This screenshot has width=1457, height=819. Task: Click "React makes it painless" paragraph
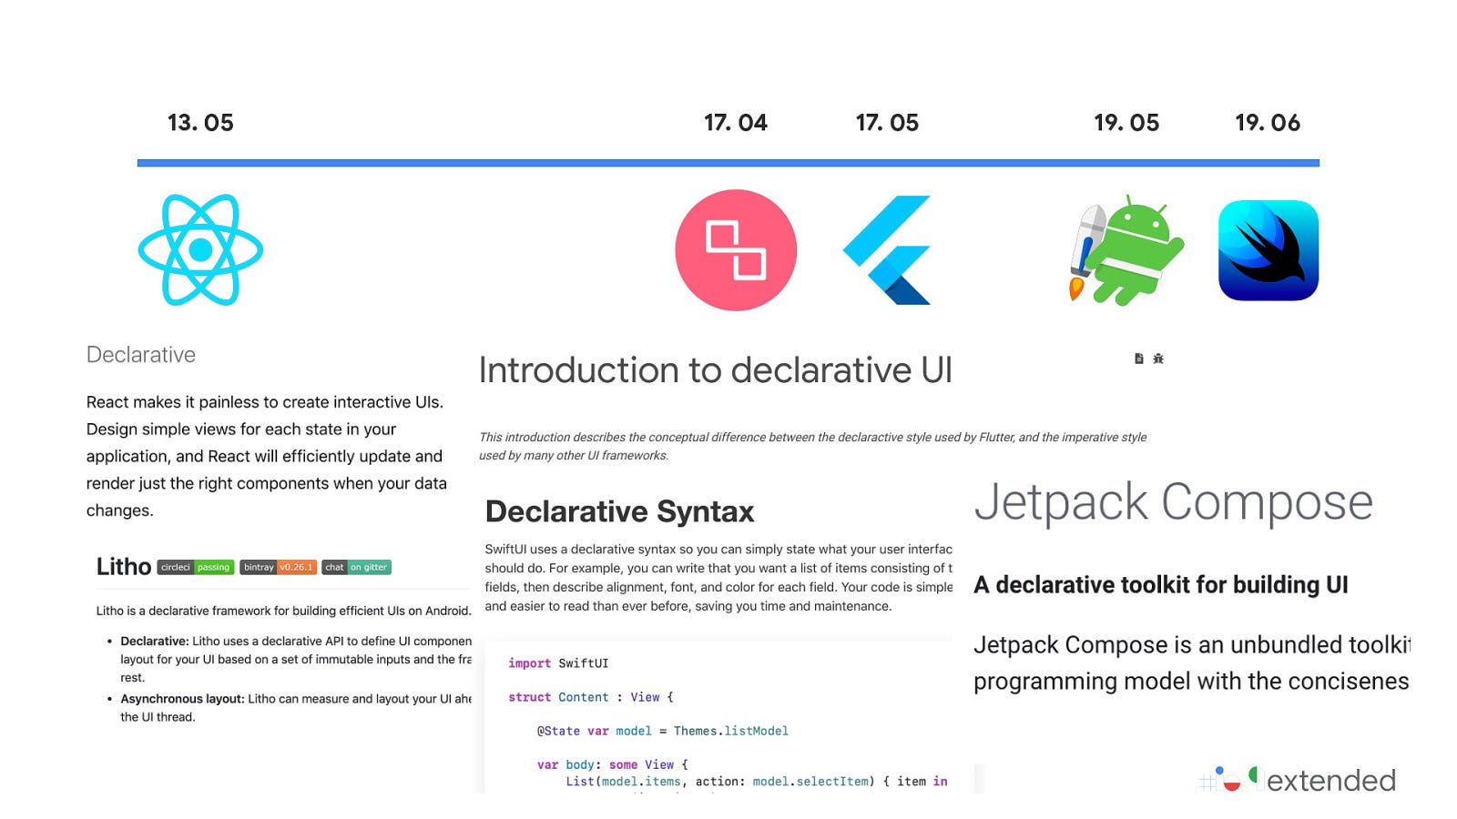click(x=267, y=456)
